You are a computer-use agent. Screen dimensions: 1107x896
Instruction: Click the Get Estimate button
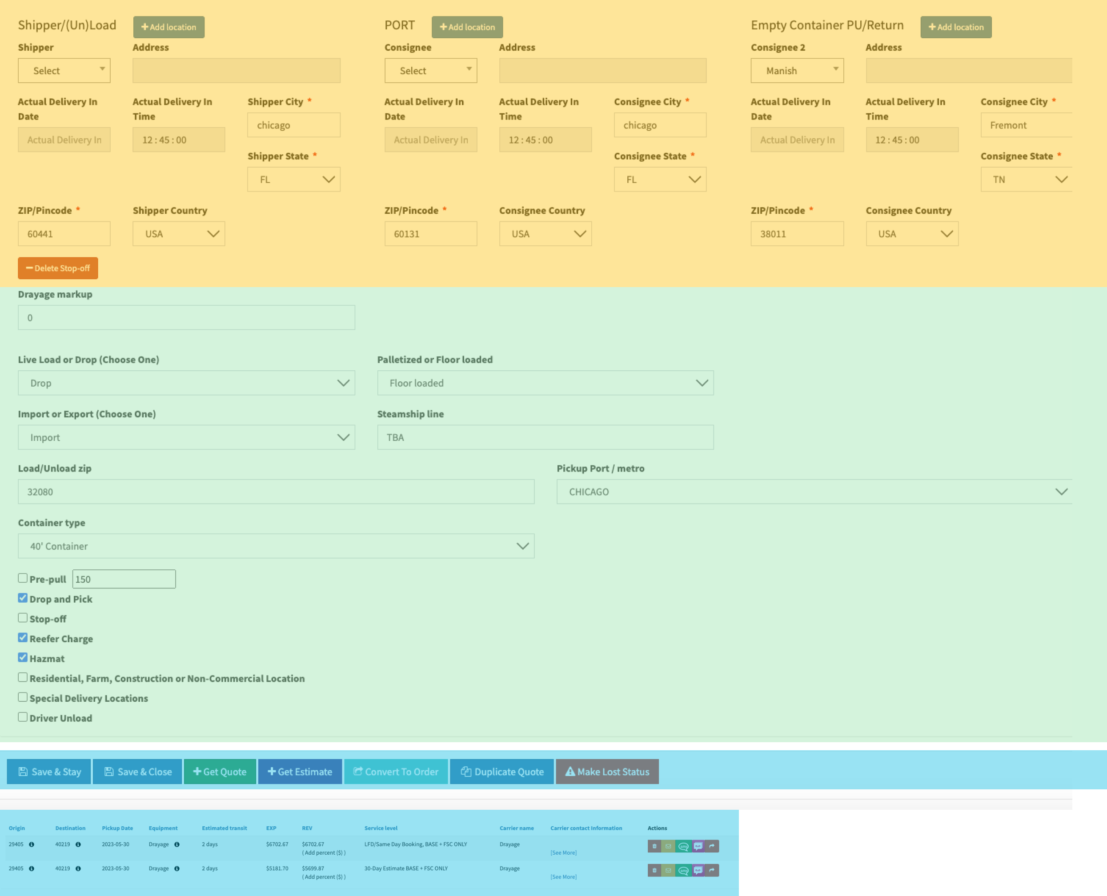pos(300,772)
